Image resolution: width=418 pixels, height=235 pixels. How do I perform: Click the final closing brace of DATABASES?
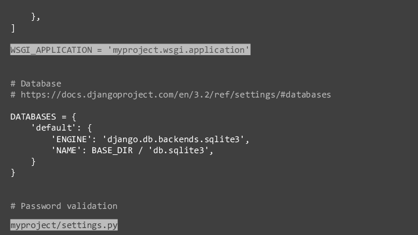tap(13, 173)
